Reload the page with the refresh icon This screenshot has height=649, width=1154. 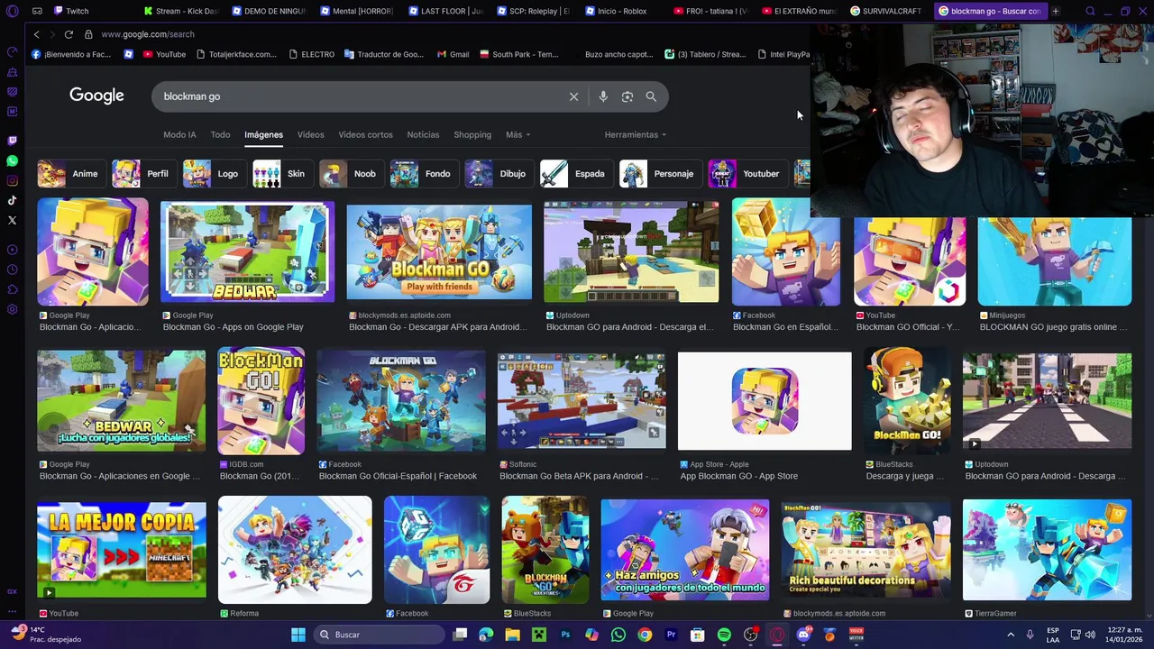tap(69, 34)
